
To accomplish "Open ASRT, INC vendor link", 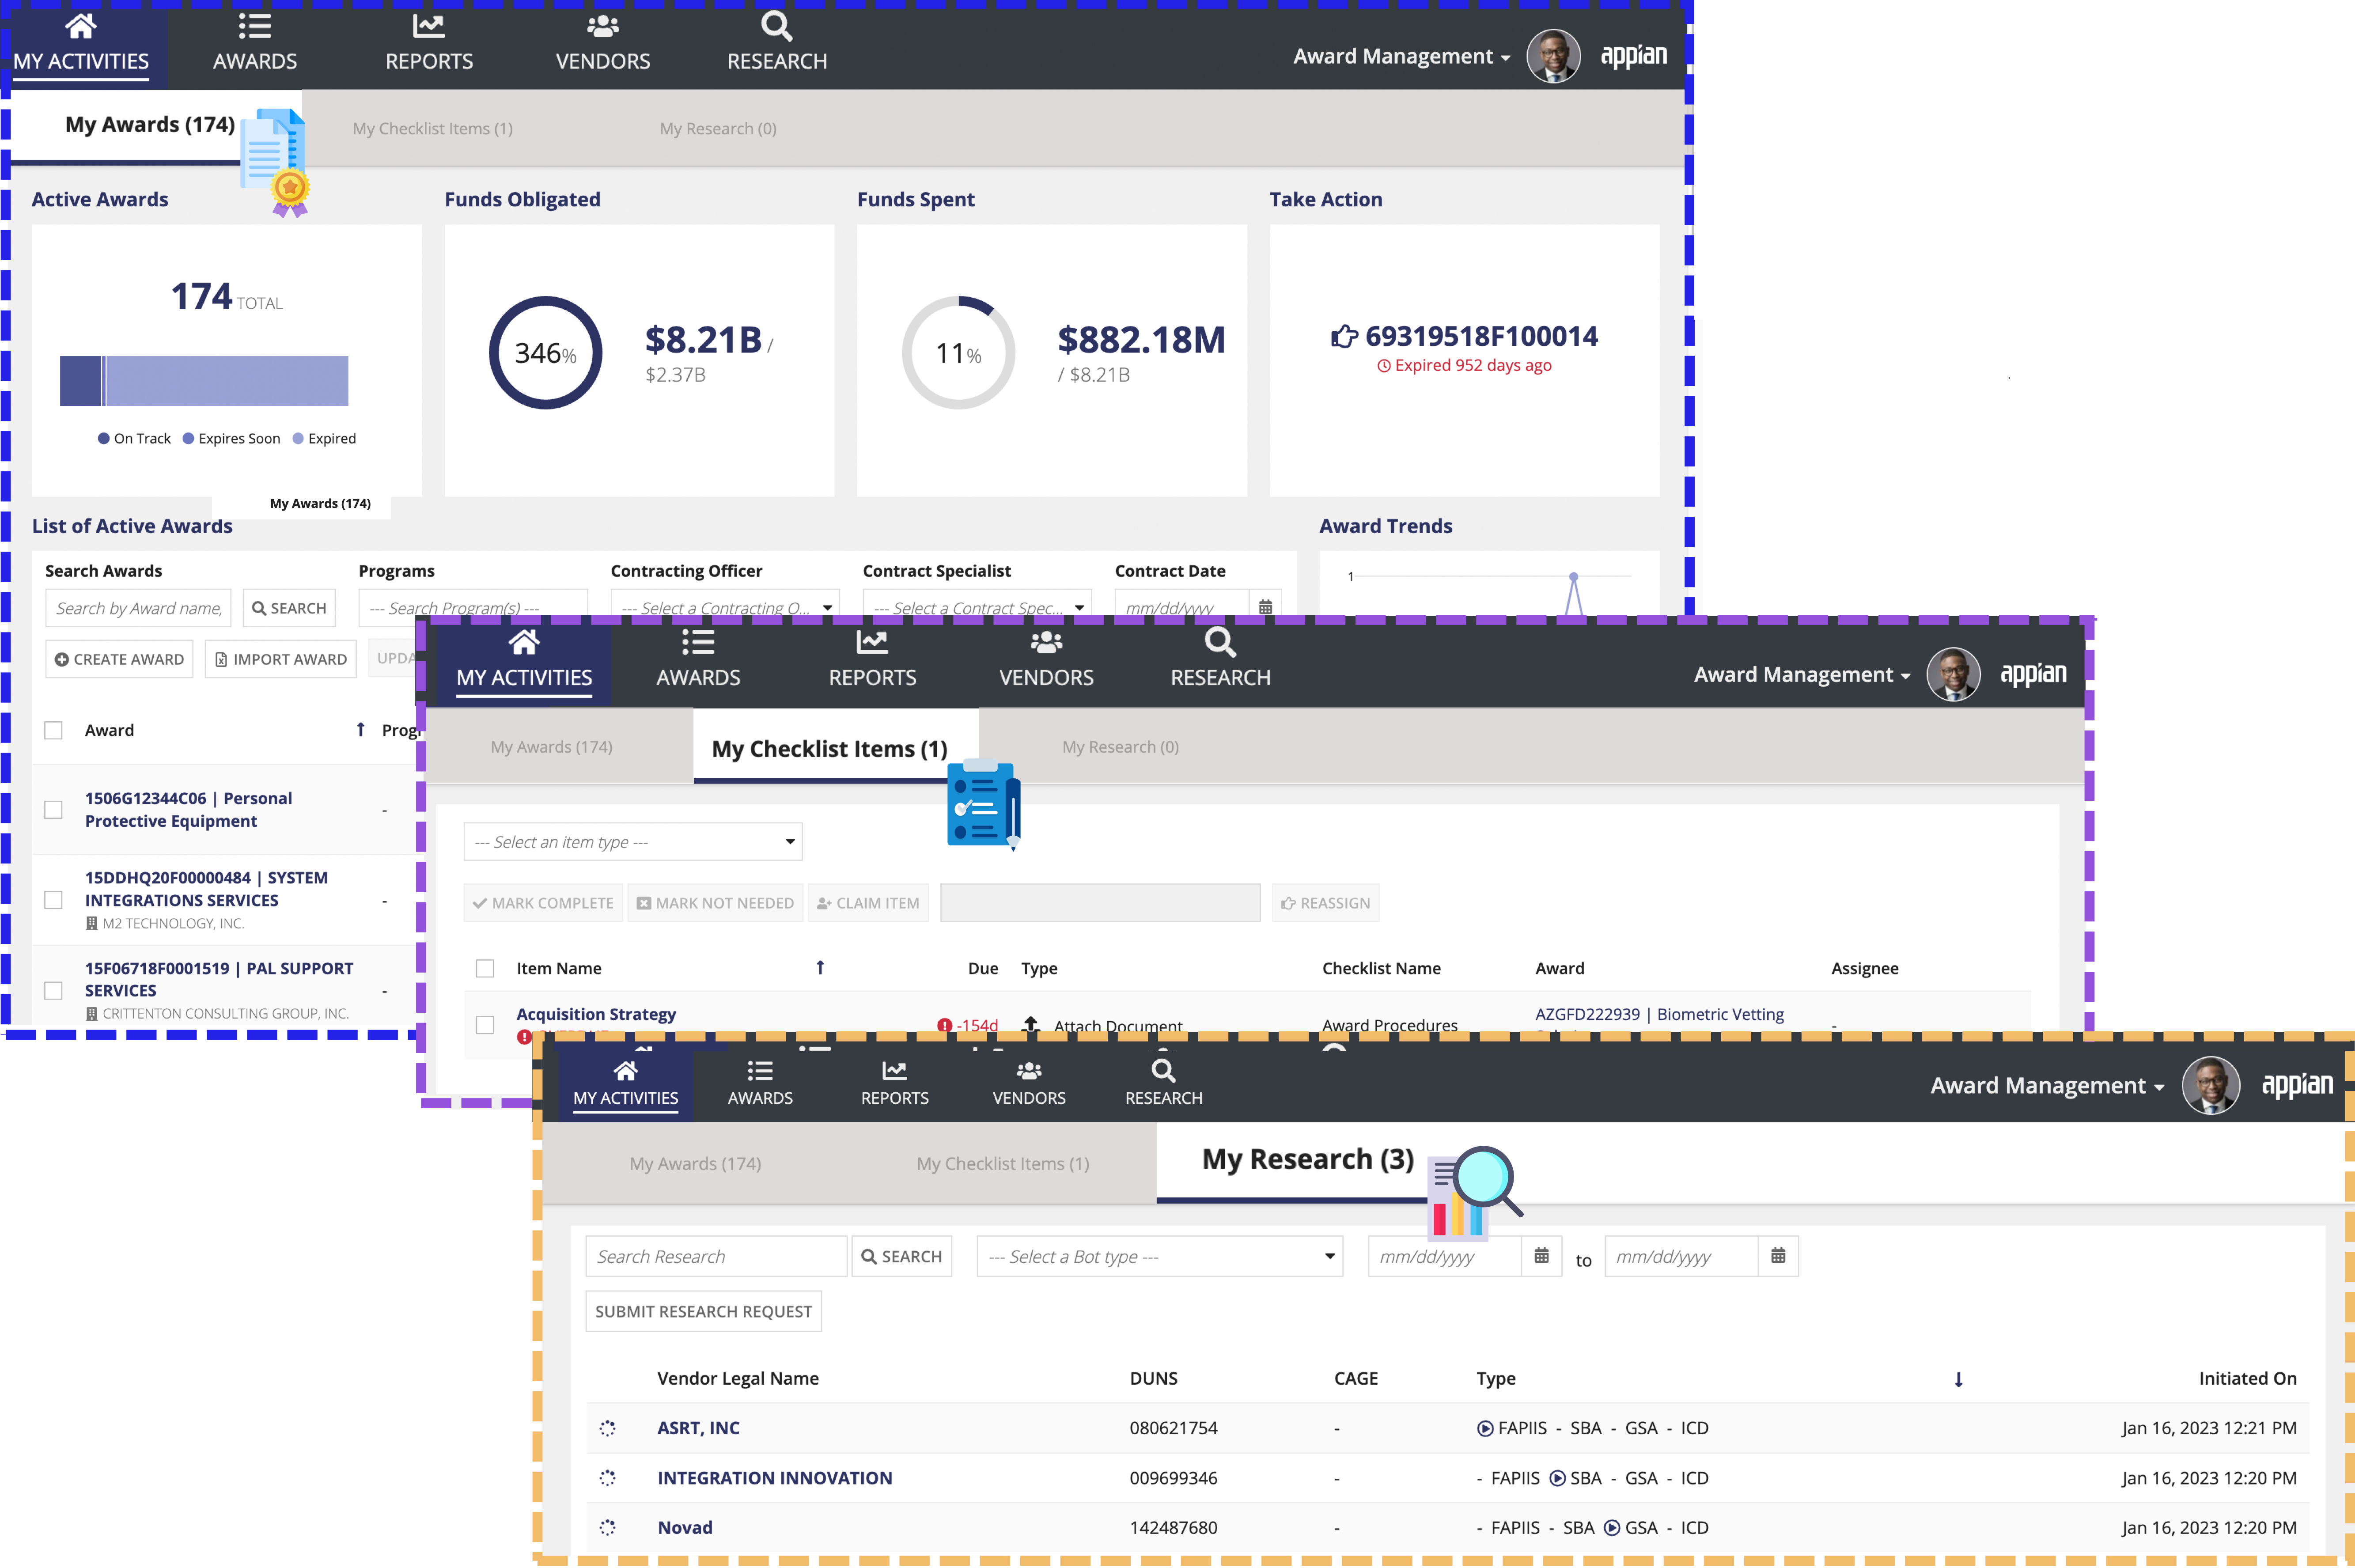I will pyautogui.click(x=698, y=1428).
